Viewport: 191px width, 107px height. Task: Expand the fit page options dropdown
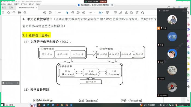click(103, 13)
